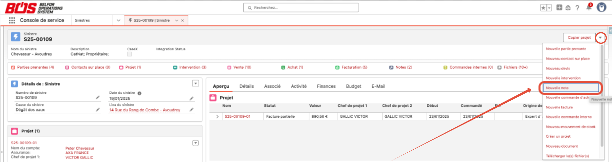
Task: Switch to the Finances tab
Action: [x=326, y=86]
